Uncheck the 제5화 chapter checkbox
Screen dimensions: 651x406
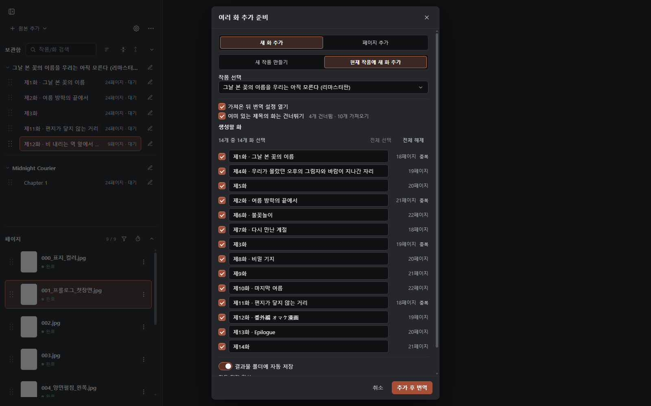[x=222, y=186]
